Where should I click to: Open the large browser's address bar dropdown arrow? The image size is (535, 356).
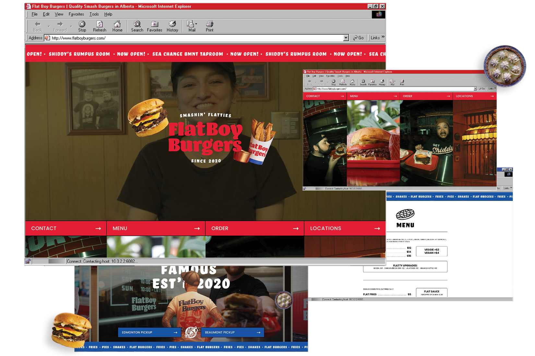[346, 38]
